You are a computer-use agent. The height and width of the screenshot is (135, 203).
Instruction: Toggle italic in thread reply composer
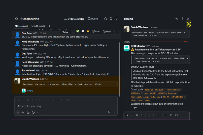132,115
